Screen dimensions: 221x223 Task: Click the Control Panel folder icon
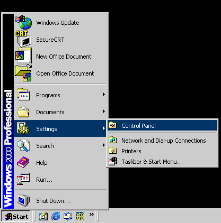click(113, 125)
